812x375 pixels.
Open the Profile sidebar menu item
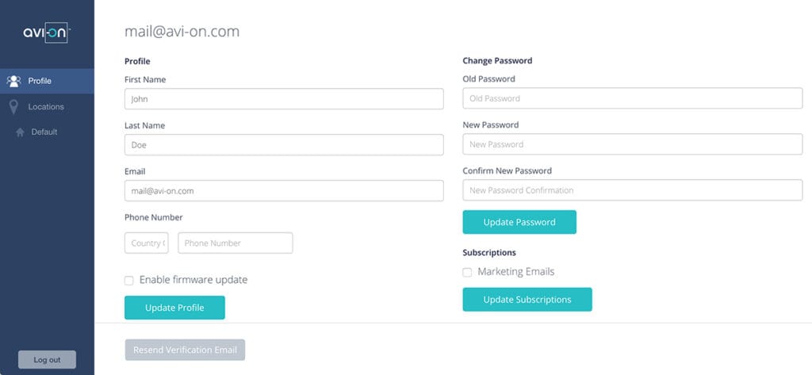[40, 81]
